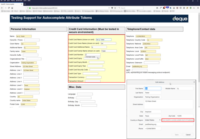Bookmark this page with the star icon
Viewport: 200px width, 139px height.
(x=115, y=8)
